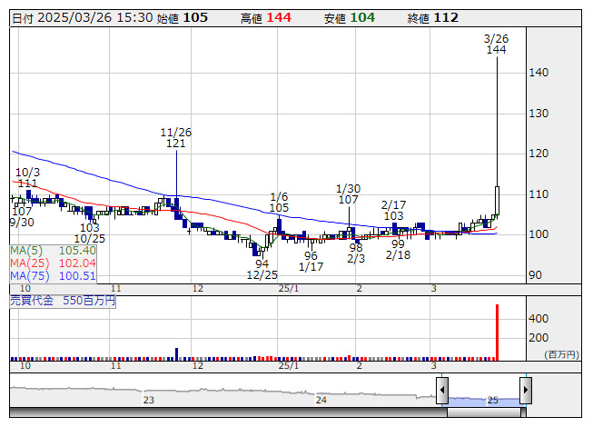
Task: Click the 10/25 103 low label
Action: (90, 233)
